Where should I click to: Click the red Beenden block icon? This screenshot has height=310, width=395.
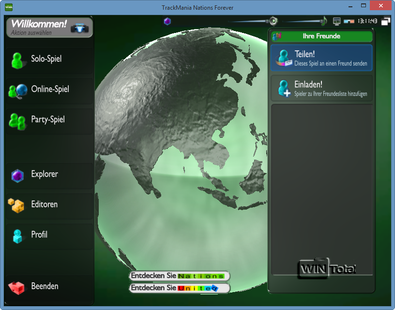pos(16,288)
